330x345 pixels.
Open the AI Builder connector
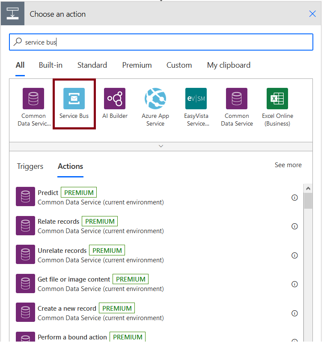coord(115,98)
